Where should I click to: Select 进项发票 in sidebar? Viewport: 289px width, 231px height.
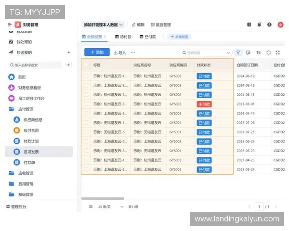[39, 152]
